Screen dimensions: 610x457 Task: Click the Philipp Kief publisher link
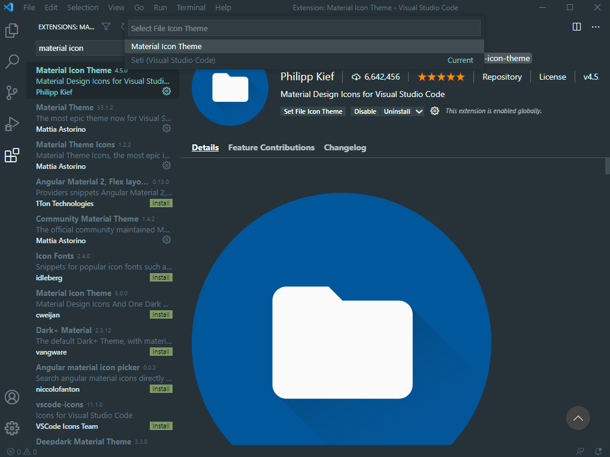coord(307,77)
